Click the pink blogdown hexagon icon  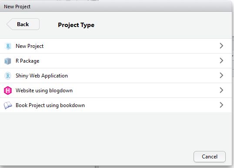(x=8, y=91)
